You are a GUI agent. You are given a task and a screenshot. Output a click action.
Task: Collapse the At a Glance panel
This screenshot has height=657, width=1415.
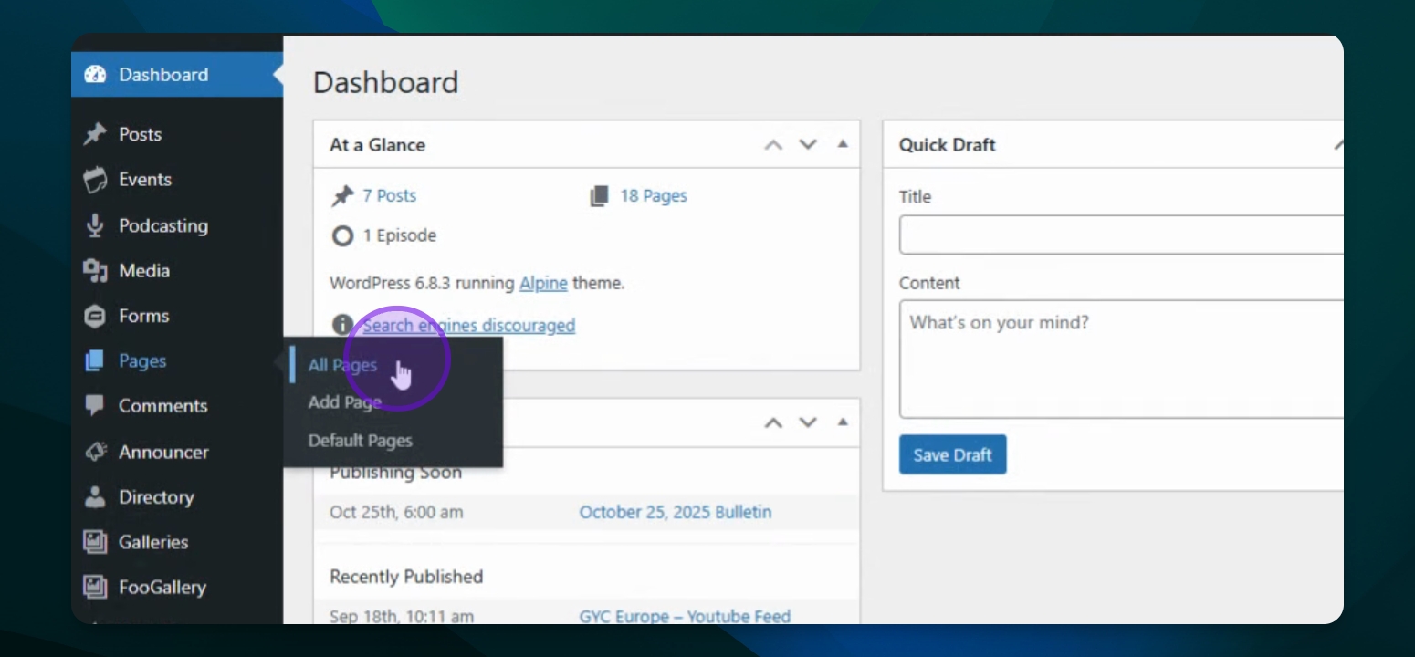tap(842, 144)
